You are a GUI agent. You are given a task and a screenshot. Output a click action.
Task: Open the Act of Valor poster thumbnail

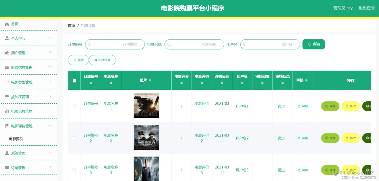point(146,106)
